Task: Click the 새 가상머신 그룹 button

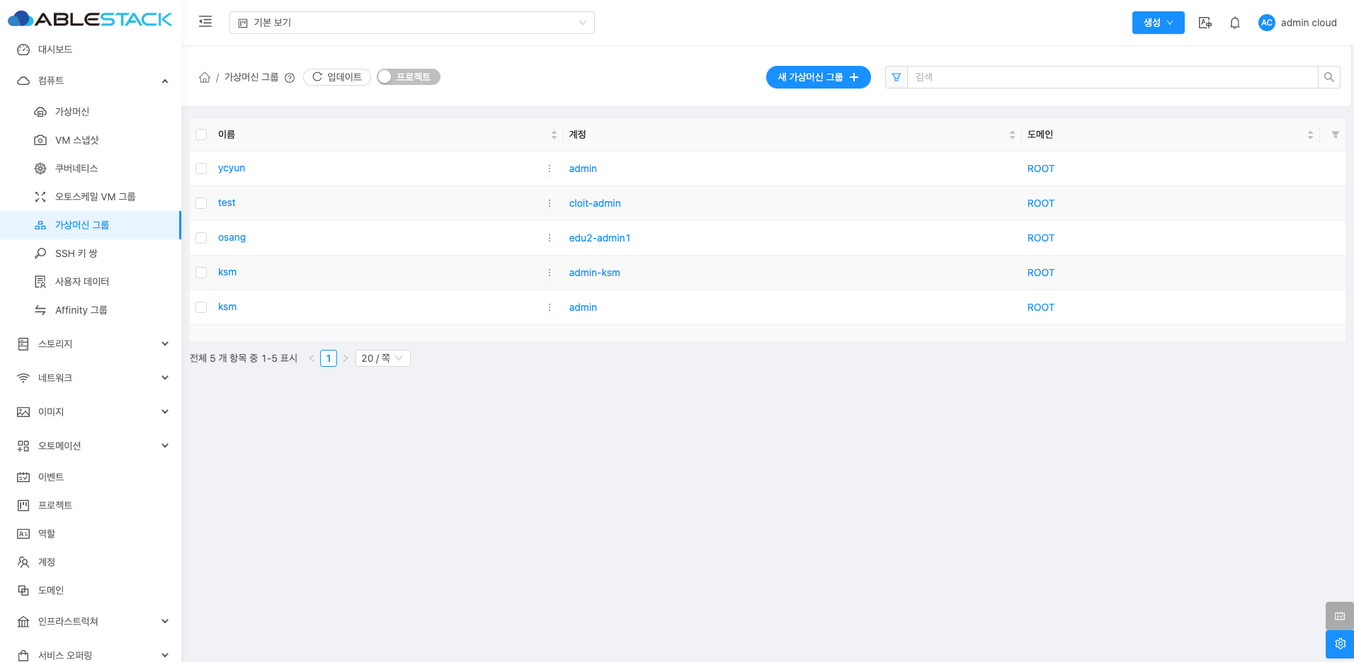Action: point(819,77)
